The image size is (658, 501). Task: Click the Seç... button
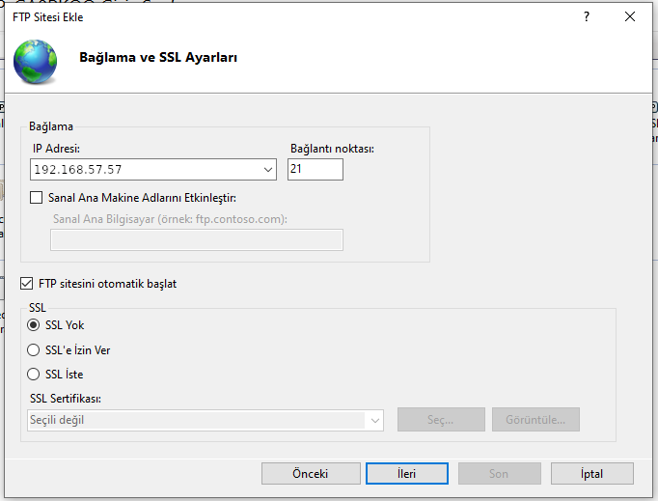pos(441,419)
